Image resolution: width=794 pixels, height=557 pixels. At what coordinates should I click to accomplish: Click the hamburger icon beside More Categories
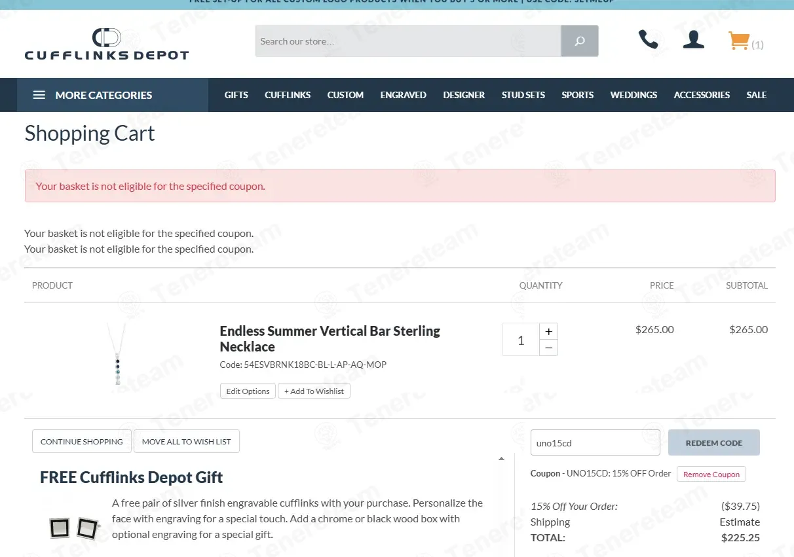tap(39, 95)
